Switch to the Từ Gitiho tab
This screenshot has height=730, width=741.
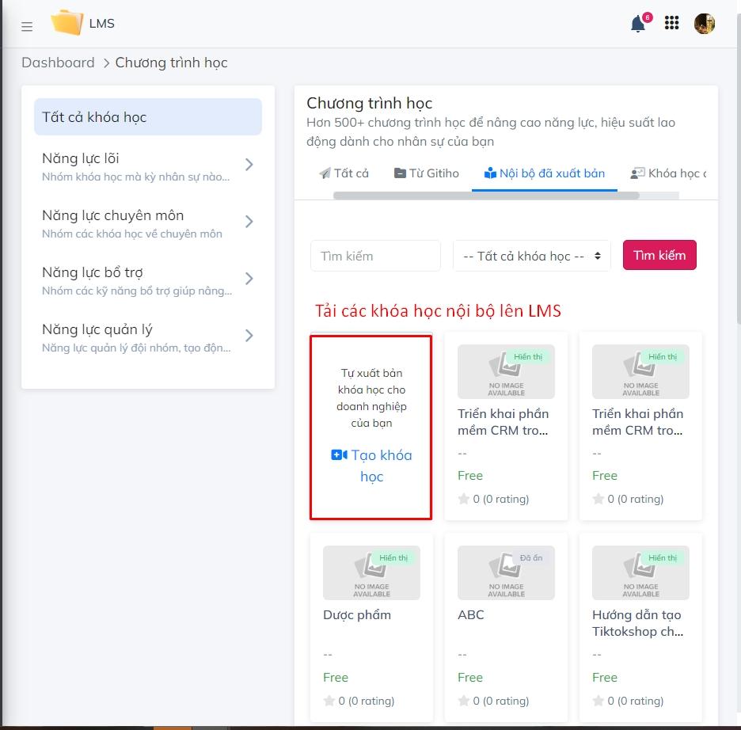[426, 173]
